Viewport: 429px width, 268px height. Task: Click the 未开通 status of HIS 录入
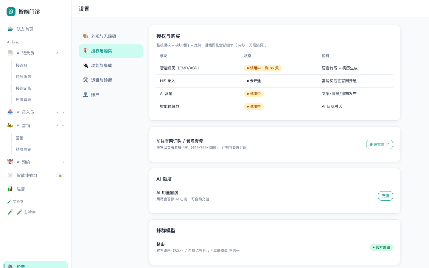[254, 81]
